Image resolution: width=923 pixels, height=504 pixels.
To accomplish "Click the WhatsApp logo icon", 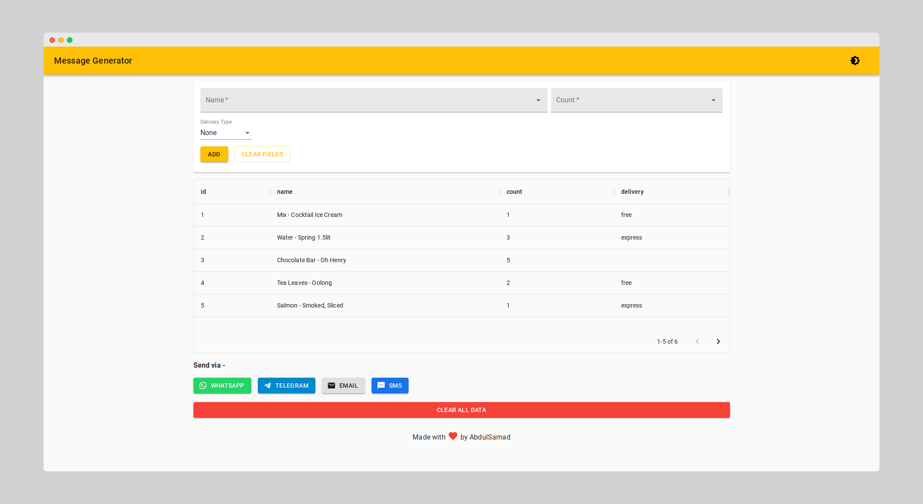I will [203, 386].
